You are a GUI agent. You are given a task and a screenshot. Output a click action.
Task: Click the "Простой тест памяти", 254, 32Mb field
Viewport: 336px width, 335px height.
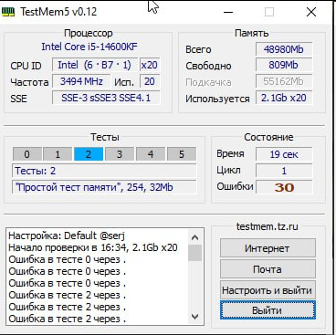click(104, 187)
